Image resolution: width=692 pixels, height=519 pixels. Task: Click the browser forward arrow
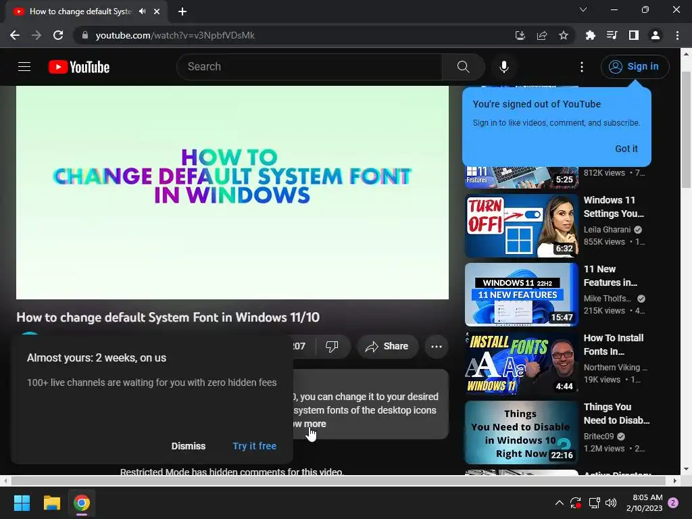(36, 35)
